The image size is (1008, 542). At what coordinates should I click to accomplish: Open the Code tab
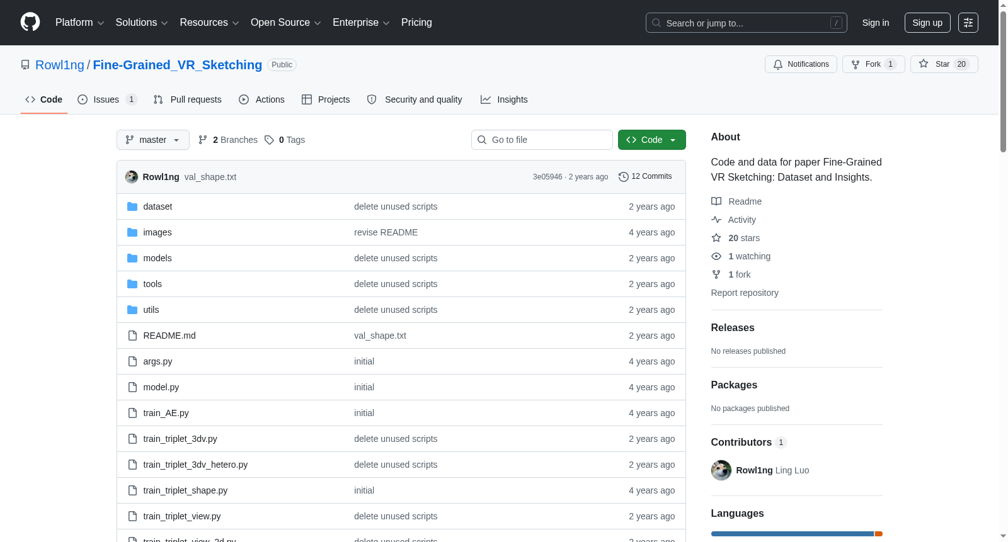[43, 99]
